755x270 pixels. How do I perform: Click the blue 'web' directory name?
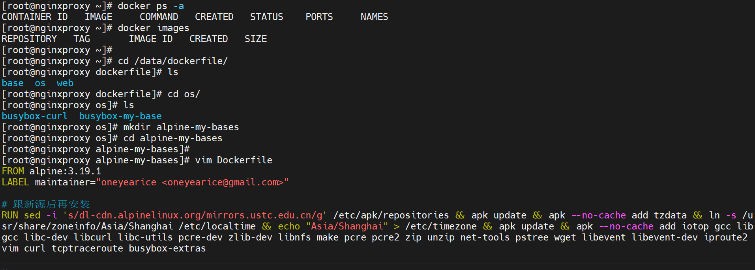(x=65, y=83)
